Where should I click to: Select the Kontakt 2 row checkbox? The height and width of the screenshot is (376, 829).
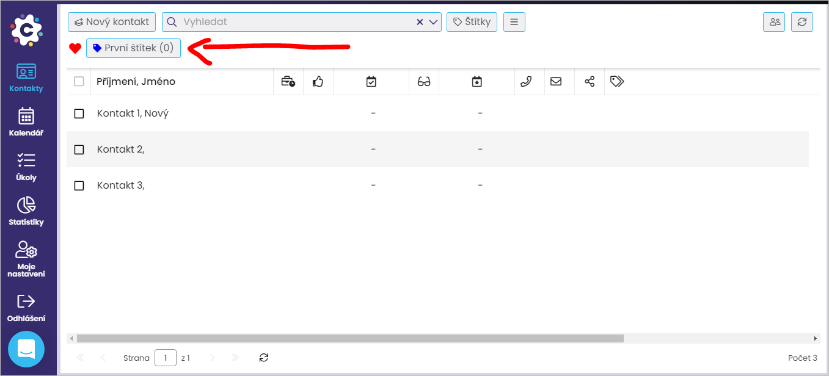79,150
